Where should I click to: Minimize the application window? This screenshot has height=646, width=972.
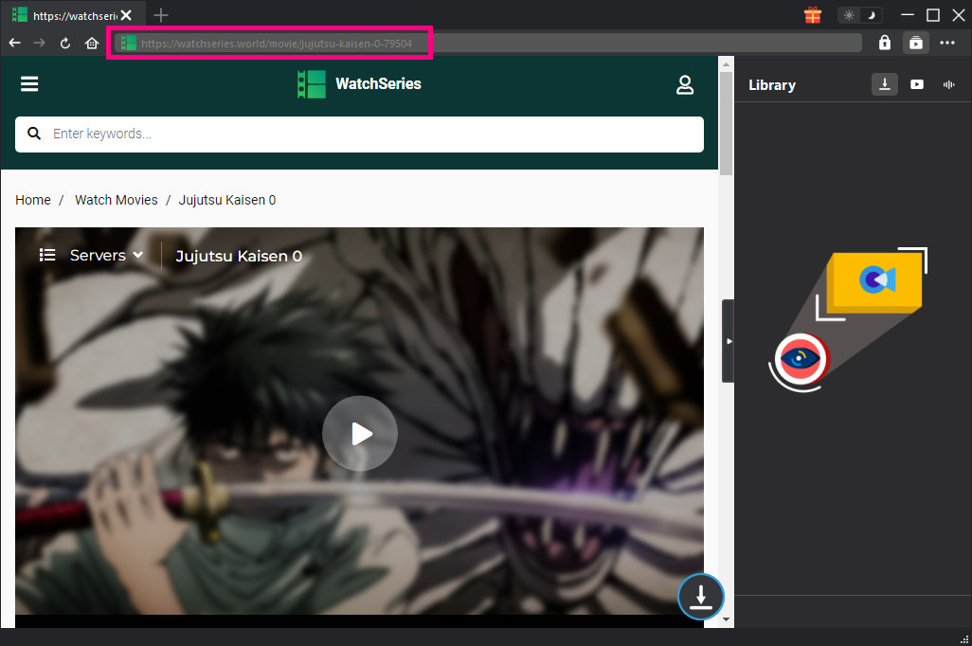click(908, 15)
